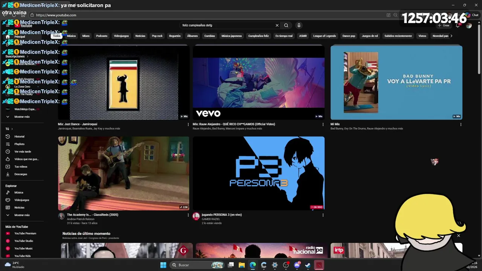Screen dimensions: 482x271
Task: Open the Windows Start menu
Action: point(163,265)
